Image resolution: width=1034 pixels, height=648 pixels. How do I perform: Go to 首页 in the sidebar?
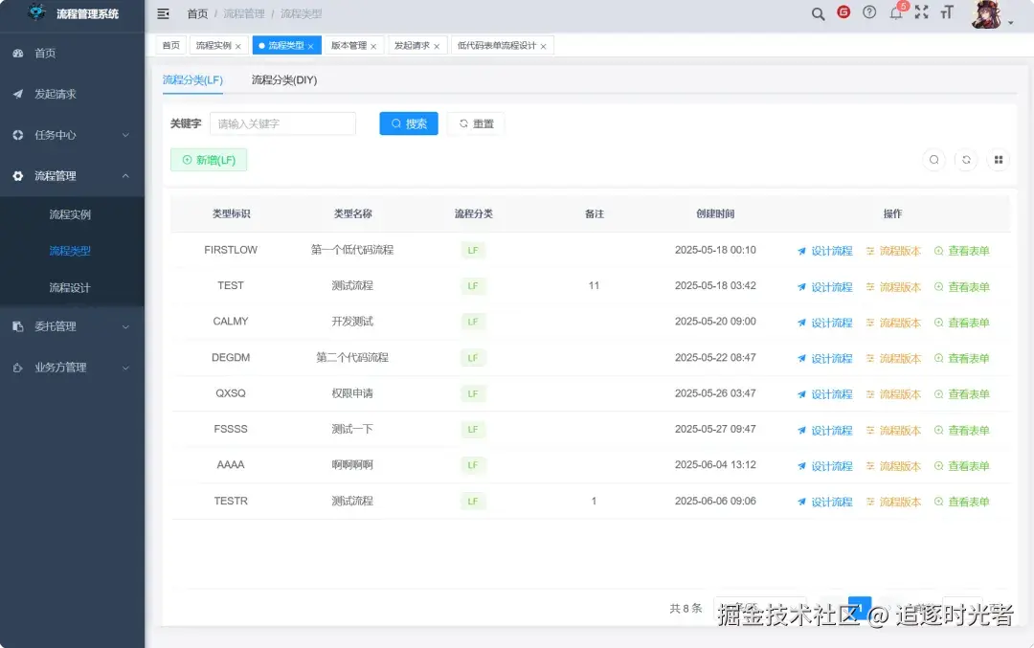(72, 54)
